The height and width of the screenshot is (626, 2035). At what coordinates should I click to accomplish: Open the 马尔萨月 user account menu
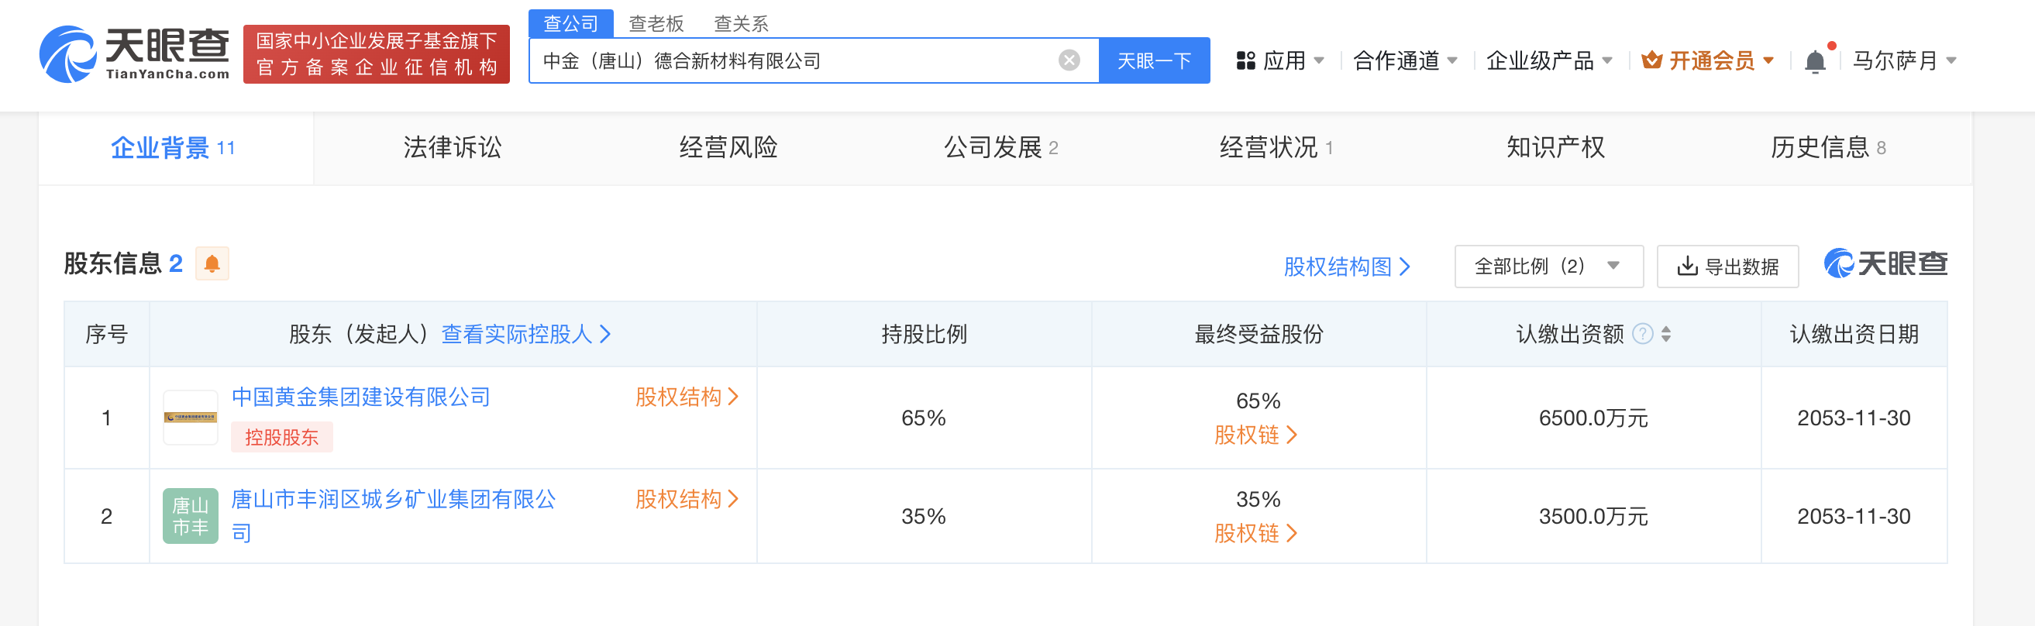[x=1904, y=60]
